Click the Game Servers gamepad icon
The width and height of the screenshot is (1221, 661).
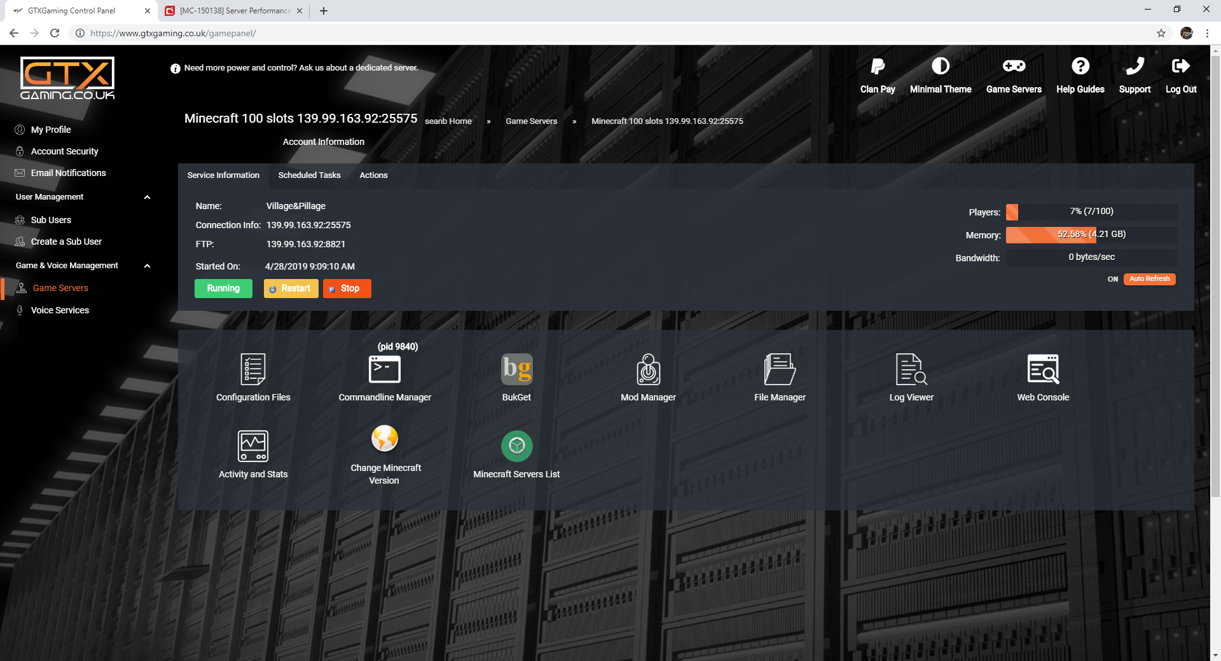[1014, 66]
